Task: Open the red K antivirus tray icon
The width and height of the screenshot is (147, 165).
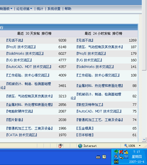Action: (121, 152)
